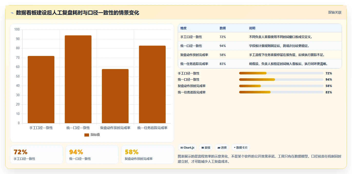
Task: Click the 统一口径一致性 x-axis label
Action: [78, 128]
